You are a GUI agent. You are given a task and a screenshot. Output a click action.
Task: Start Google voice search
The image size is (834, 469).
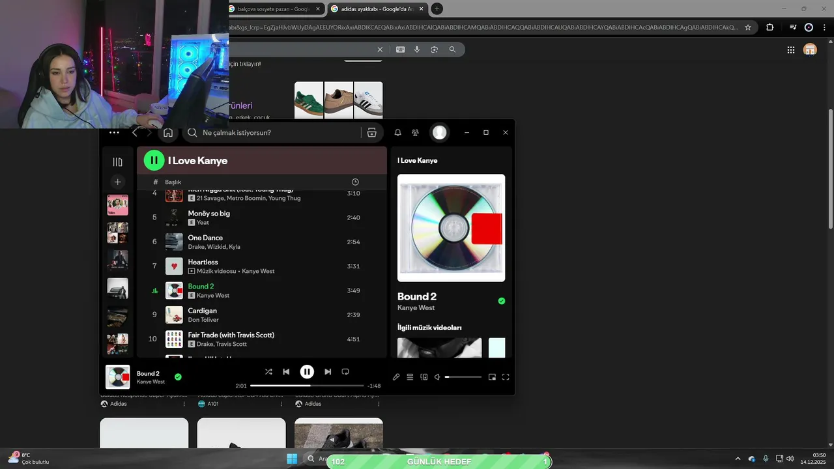417,50
